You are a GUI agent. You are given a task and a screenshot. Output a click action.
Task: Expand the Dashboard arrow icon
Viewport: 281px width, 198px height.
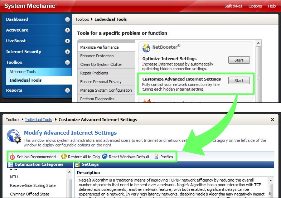[x=67, y=19]
